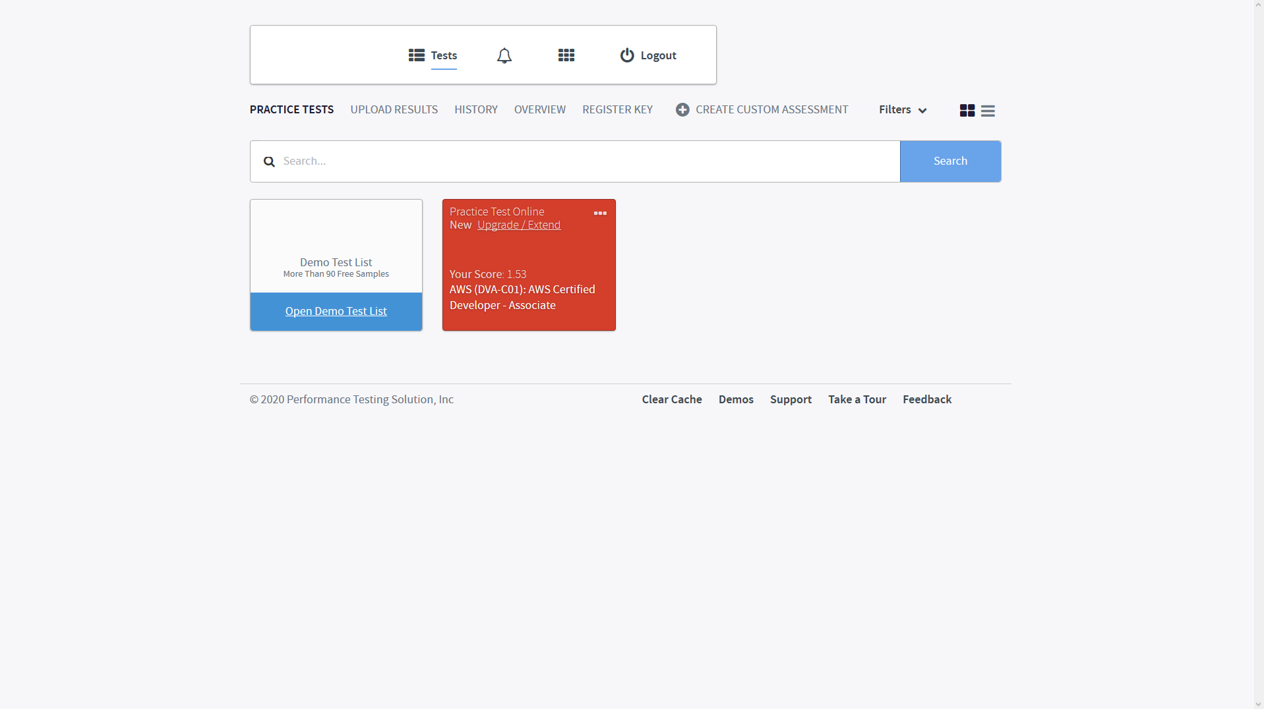Click the page's vertical scrollbar down arrow

[x=1258, y=704]
